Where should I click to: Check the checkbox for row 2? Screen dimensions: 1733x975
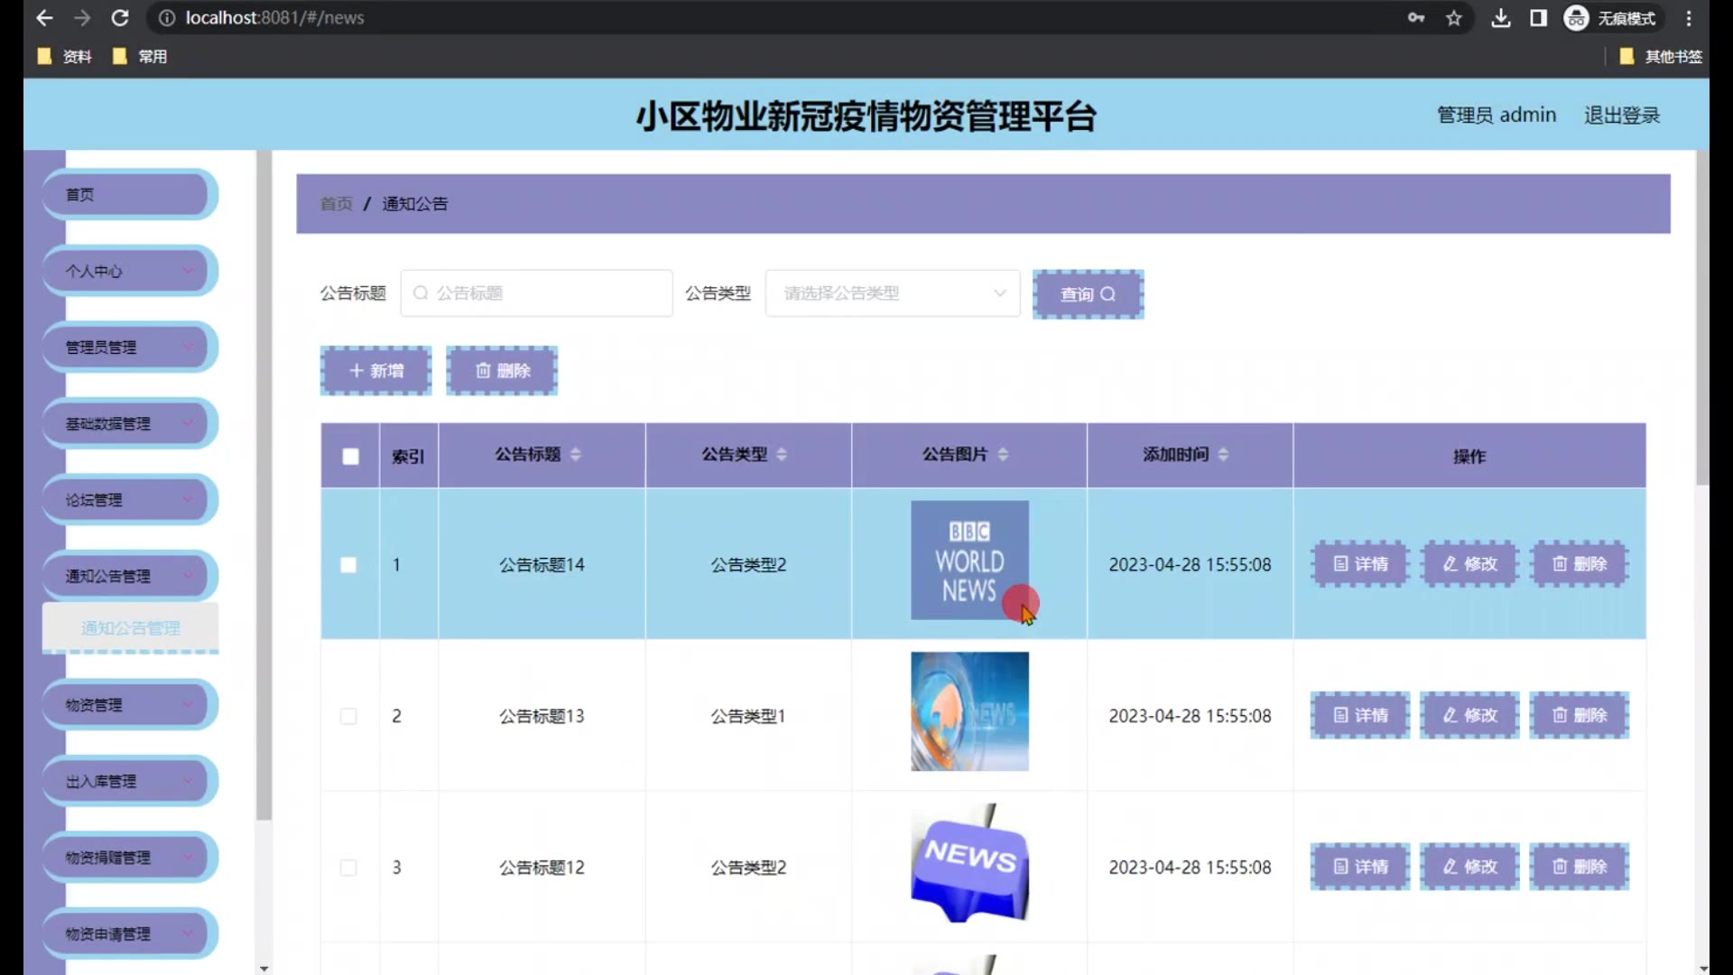(x=348, y=716)
